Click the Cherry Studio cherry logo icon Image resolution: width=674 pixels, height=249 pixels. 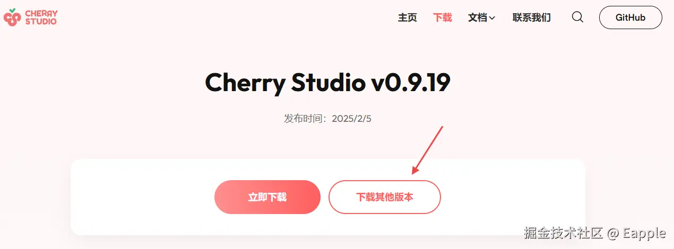coord(12,17)
